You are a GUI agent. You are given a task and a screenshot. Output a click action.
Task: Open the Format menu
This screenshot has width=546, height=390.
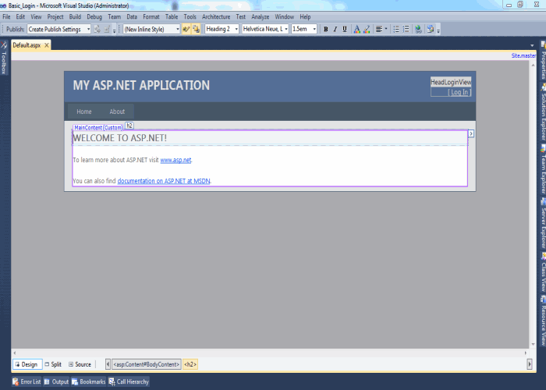click(x=151, y=16)
